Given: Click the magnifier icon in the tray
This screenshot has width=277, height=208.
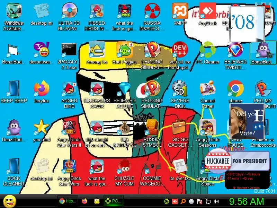Looking at the screenshot, I should (183, 201).
